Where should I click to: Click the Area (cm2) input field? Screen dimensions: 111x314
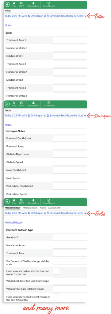70,237
